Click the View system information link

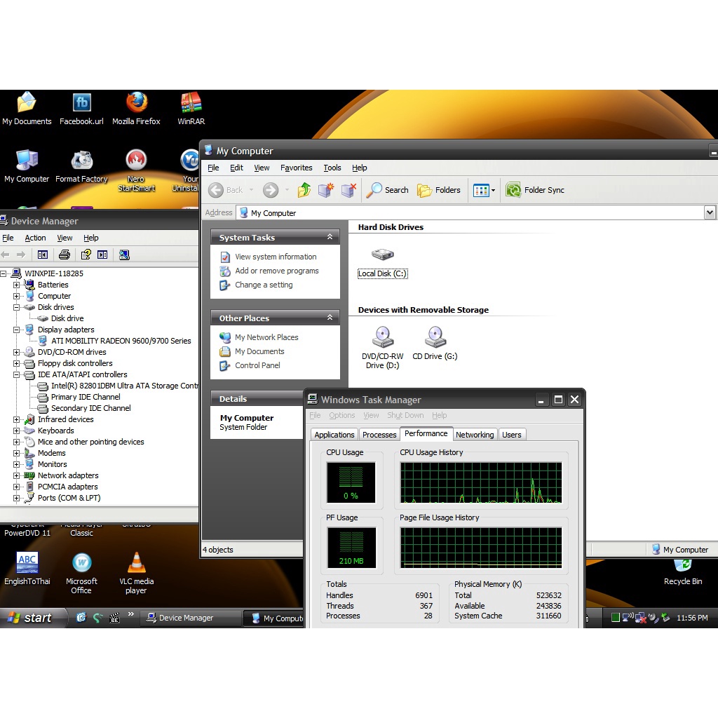(276, 257)
